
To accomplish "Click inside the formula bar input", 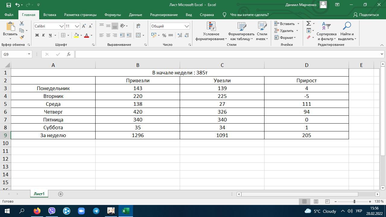I will tap(228, 54).
